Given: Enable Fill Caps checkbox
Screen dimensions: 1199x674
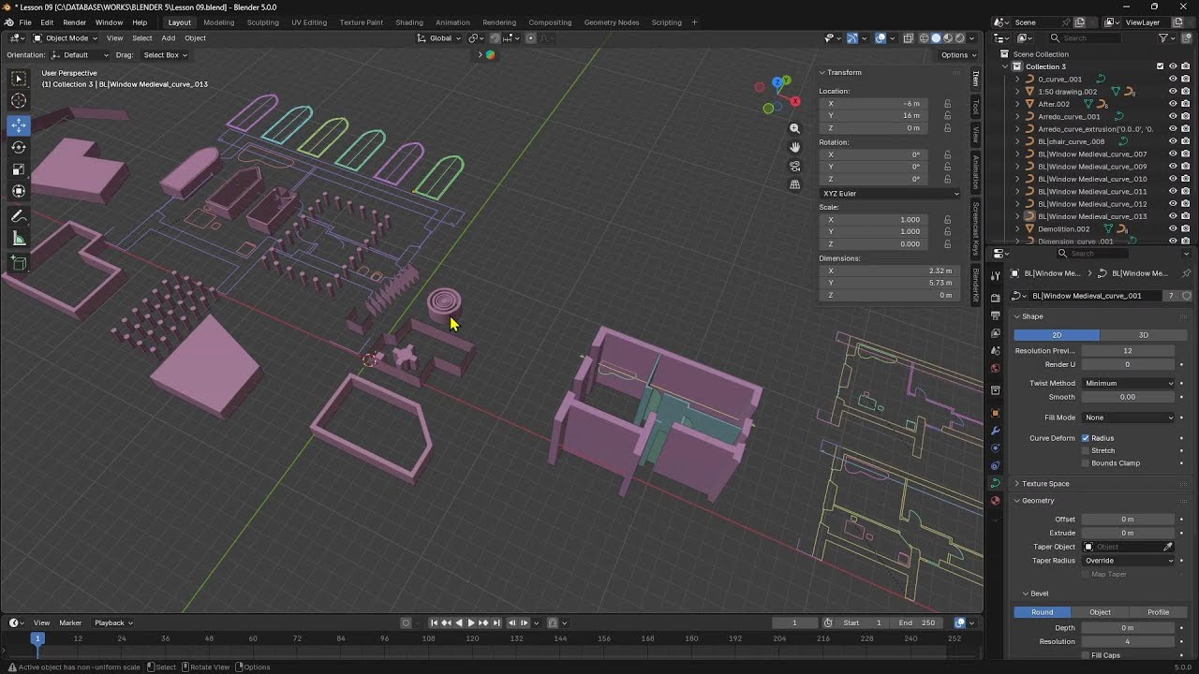Looking at the screenshot, I should coord(1086,655).
